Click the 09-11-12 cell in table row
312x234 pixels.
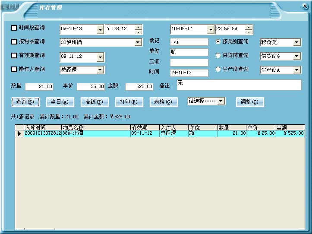click(145, 133)
